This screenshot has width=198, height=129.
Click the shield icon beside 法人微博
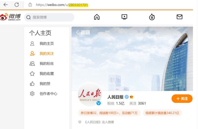click(x=80, y=122)
